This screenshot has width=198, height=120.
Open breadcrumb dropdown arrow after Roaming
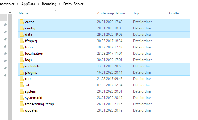coord(60,4)
